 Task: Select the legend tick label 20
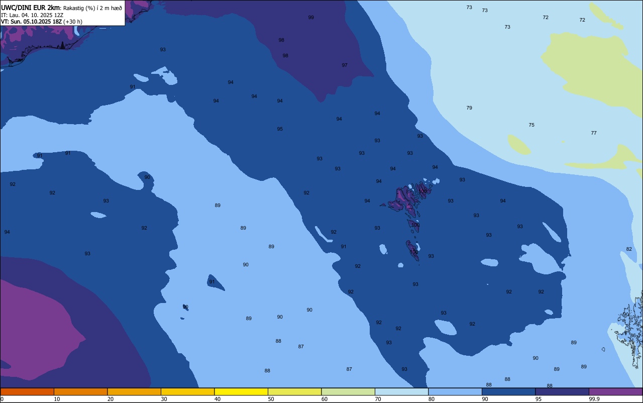point(111,399)
